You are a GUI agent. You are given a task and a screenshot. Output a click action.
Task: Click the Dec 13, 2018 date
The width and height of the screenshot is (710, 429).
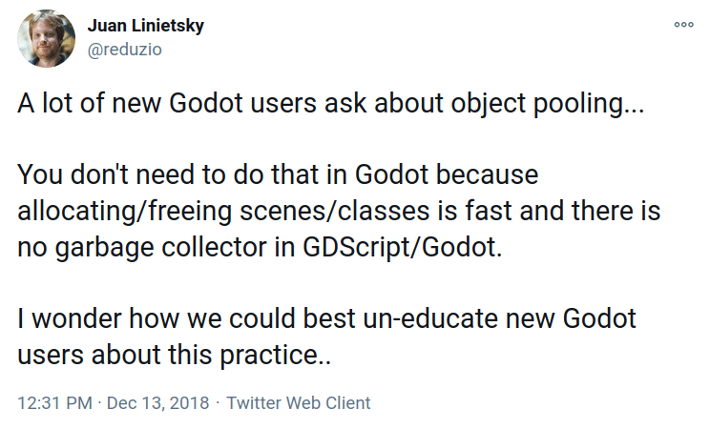click(x=157, y=402)
